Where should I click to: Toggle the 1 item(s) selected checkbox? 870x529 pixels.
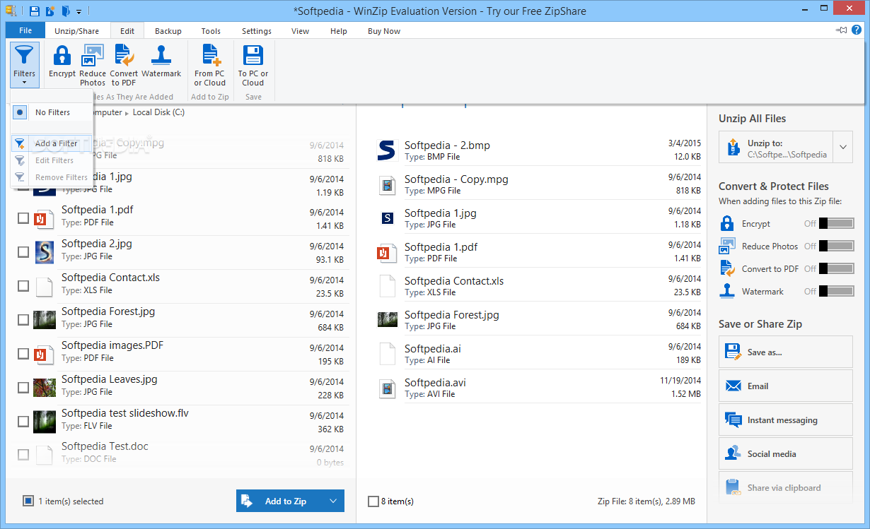pyautogui.click(x=28, y=501)
